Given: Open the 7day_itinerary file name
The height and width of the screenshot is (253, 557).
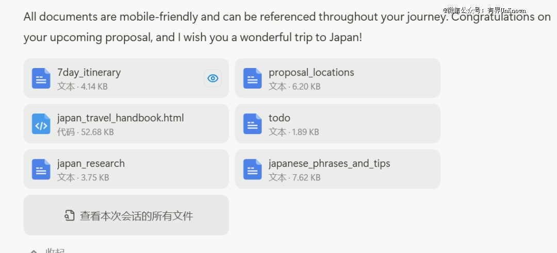Looking at the screenshot, I should coord(89,73).
